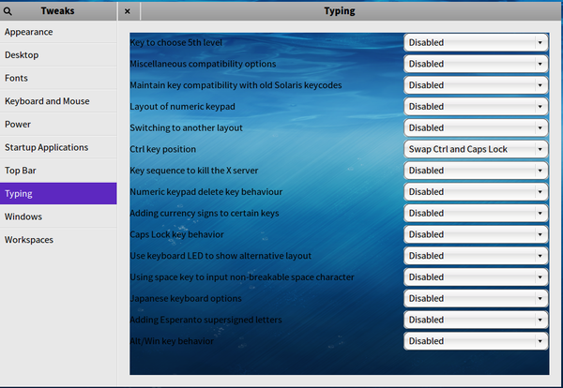The width and height of the screenshot is (563, 388).
Task: Expand Switching to another layout dropdown
Action: (476, 127)
